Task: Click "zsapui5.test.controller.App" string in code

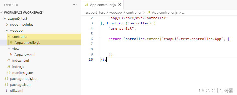Action: pos(192,39)
